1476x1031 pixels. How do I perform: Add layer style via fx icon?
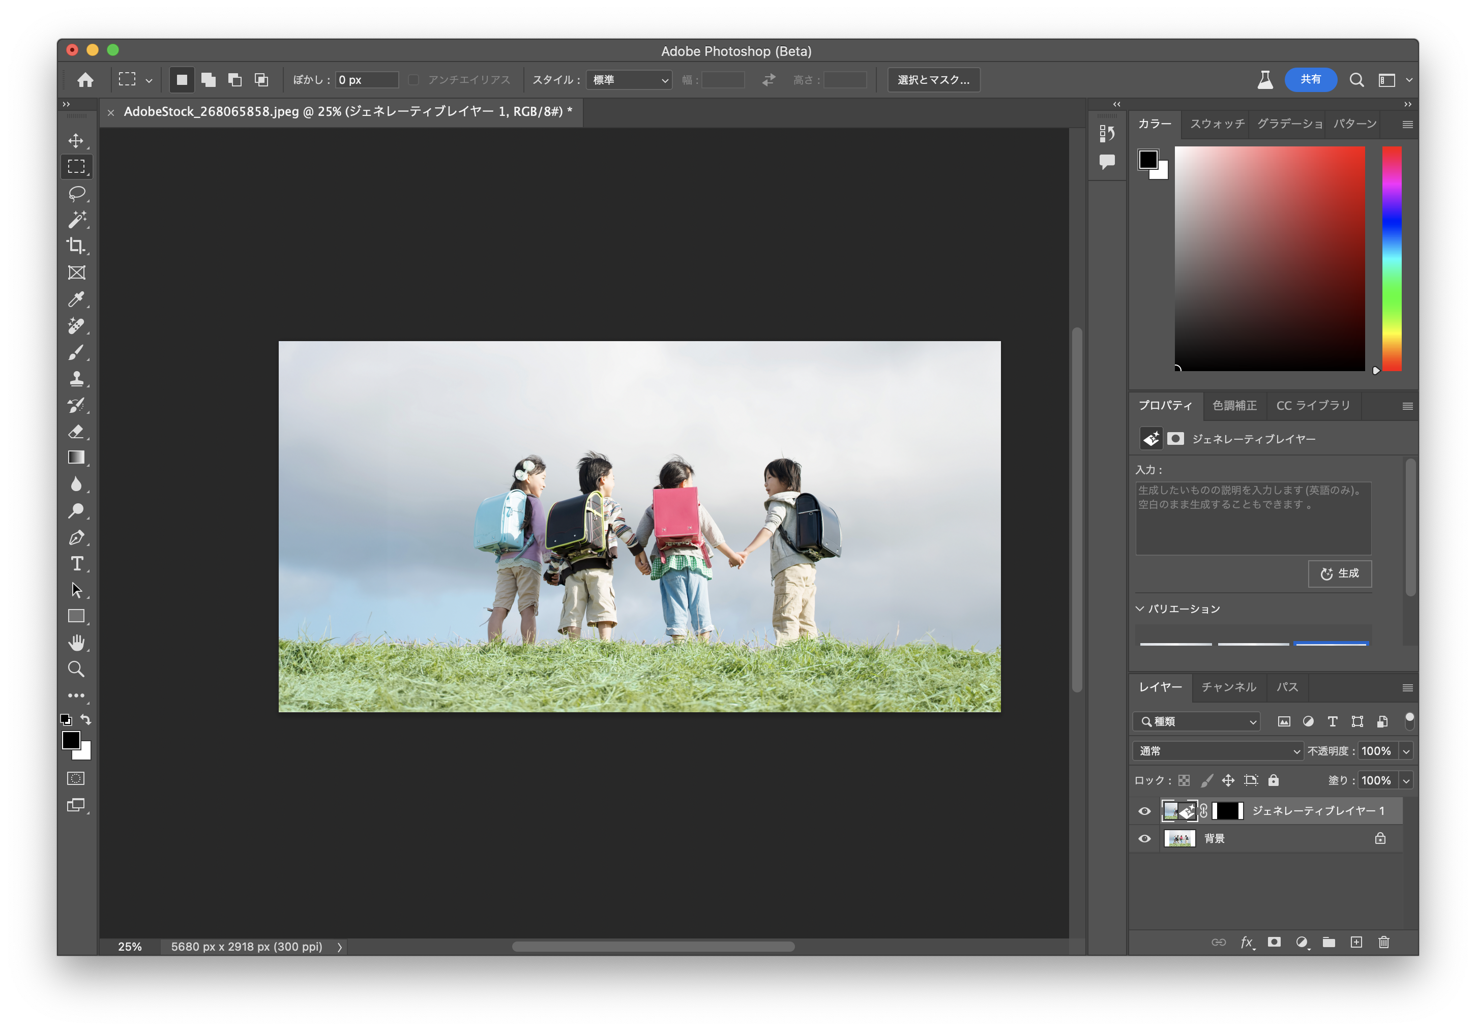click(1247, 942)
